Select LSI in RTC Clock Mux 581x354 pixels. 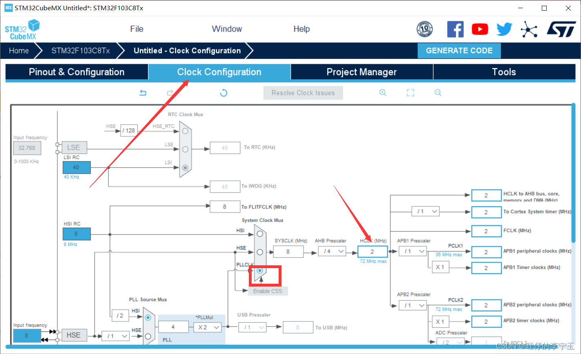click(185, 167)
